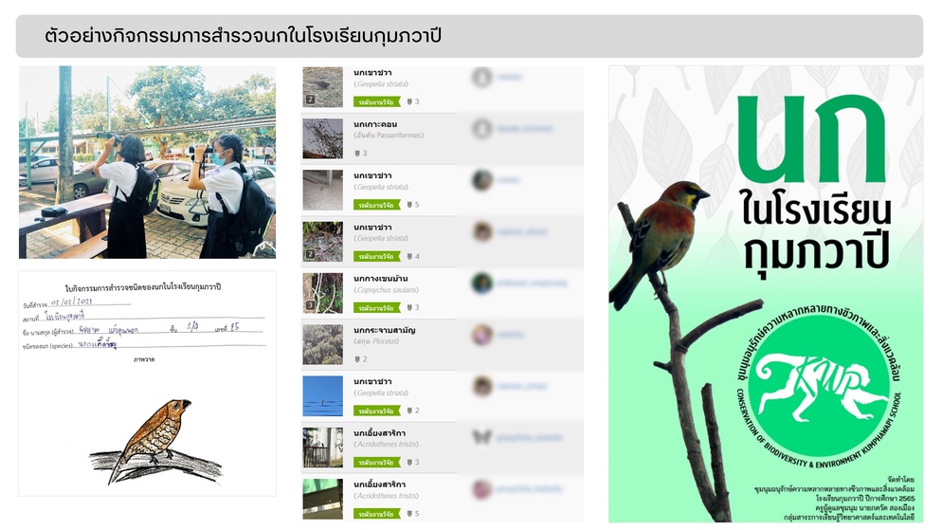The image size is (942, 530).
Task: Click the bird perched on the poster branch
Action: [x=659, y=246]
